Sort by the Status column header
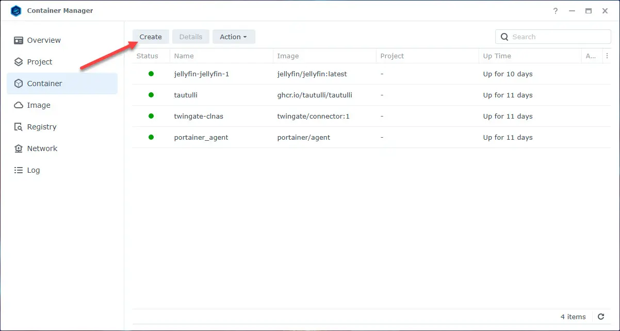 151,56
